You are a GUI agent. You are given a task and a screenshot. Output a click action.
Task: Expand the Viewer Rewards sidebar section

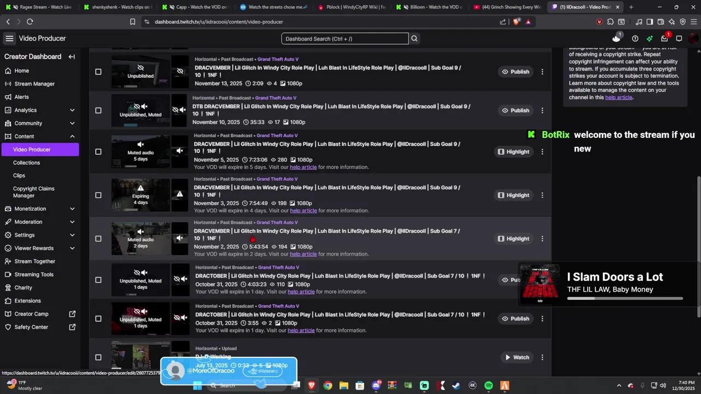[x=72, y=248]
